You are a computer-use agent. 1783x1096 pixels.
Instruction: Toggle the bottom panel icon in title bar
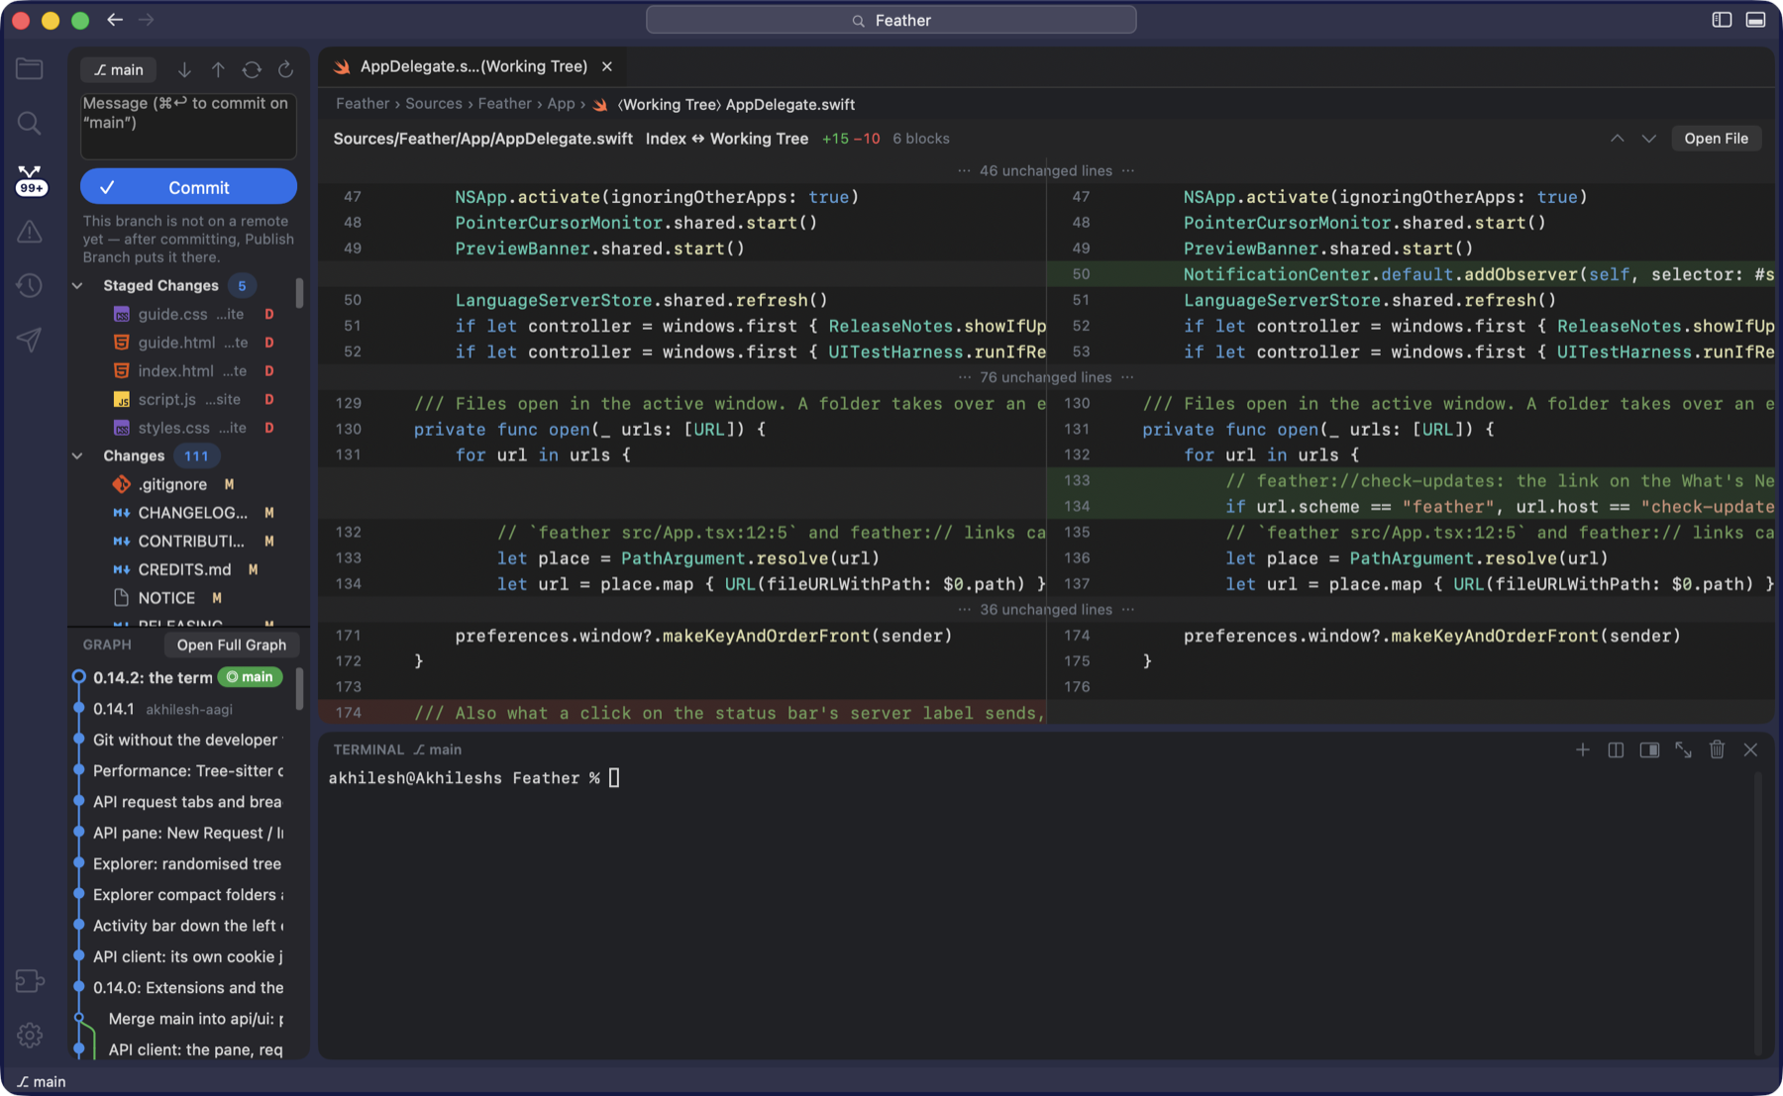(1755, 20)
